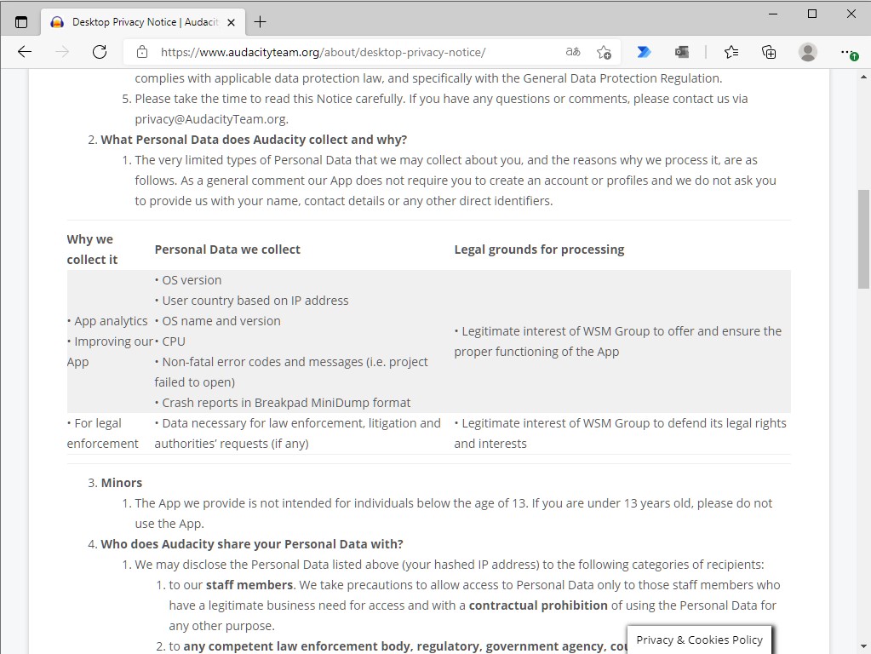Click the bold 'staff members' text
Screen dimensions: 871x654
click(249, 585)
